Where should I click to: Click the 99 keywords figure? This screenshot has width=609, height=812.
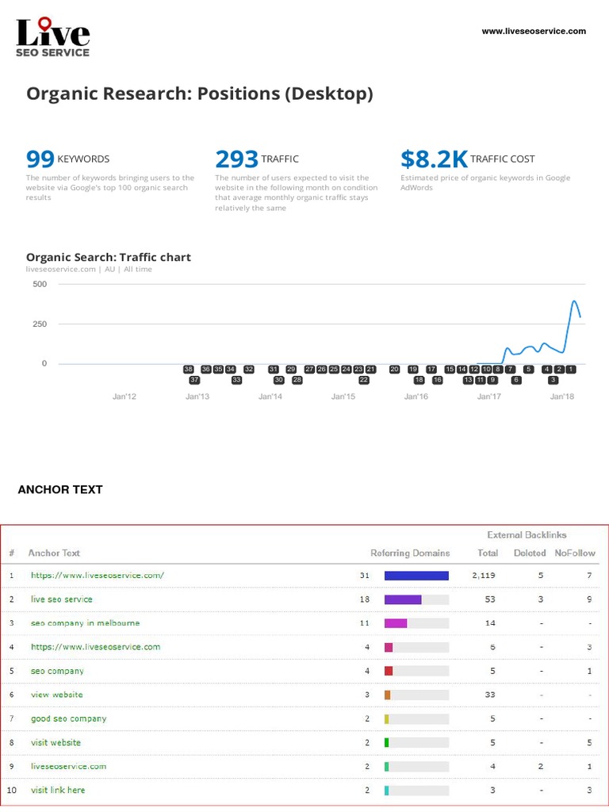point(40,159)
